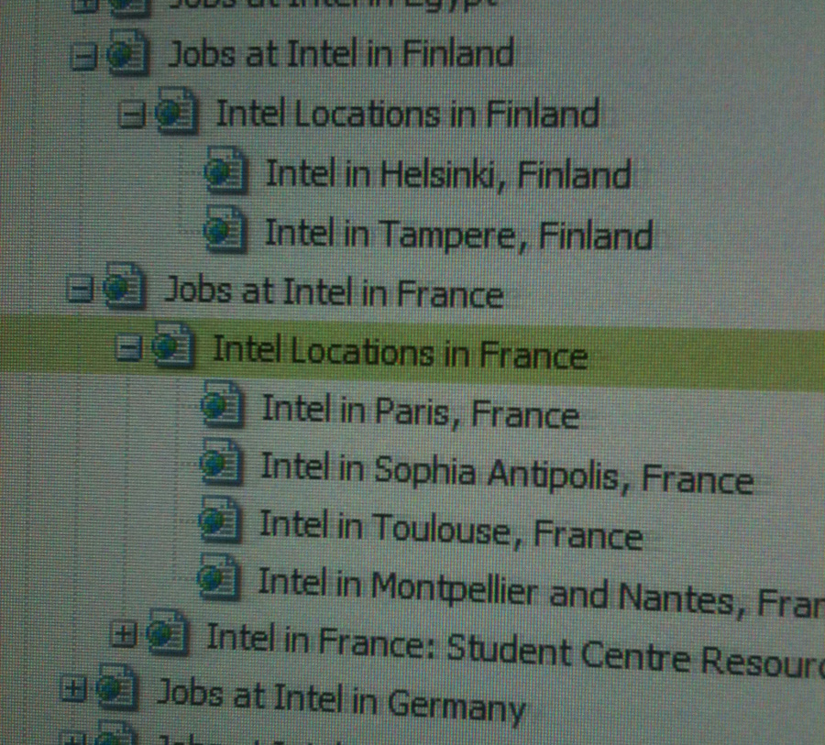The height and width of the screenshot is (745, 825).
Task: Collapse the Jobs at Intel in Finland node
Action: click(83, 56)
